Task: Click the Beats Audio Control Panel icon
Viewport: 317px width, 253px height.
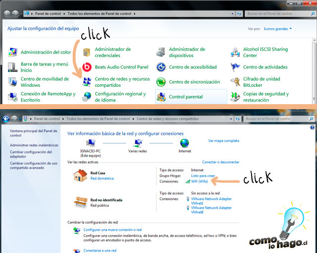Action: pos(87,67)
